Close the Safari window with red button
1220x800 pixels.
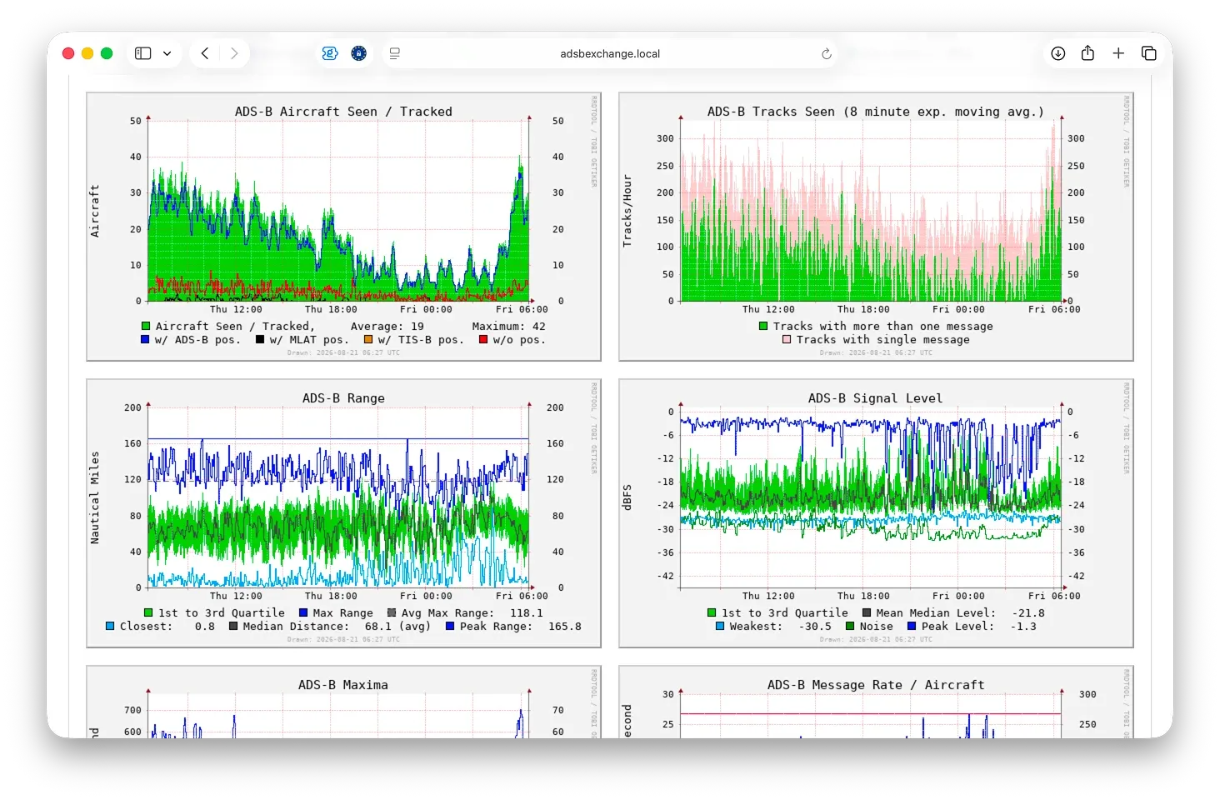[68, 53]
